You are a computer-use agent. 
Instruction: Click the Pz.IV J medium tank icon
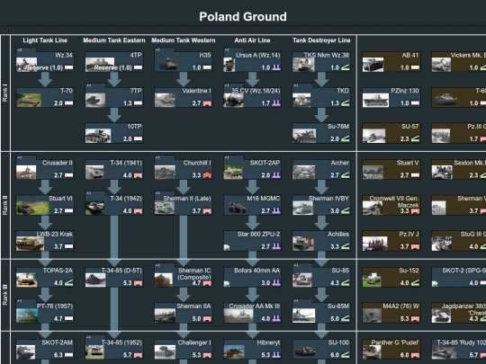click(415, 247)
